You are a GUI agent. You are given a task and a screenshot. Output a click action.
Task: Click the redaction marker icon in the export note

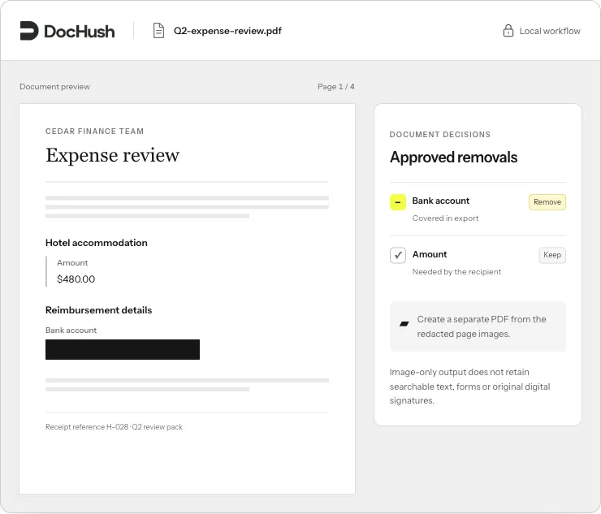[x=404, y=324]
